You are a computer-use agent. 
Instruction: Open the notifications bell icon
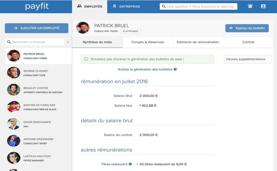click(250, 6)
